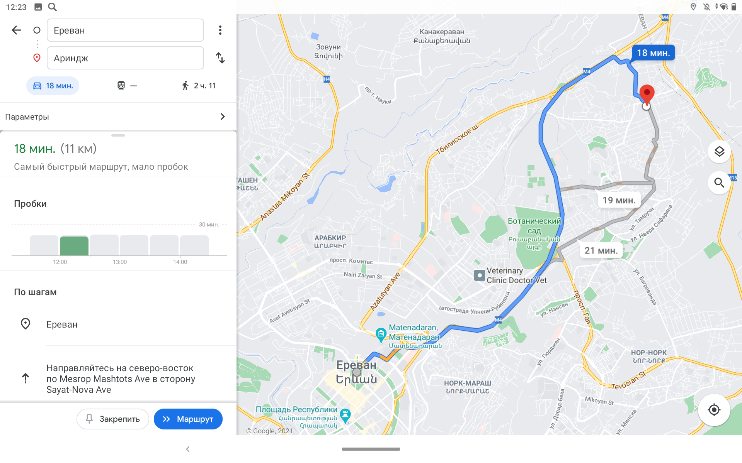This screenshot has width=742, height=463.
Task: Select the driving mode 18 мин. tab
Action: click(53, 86)
